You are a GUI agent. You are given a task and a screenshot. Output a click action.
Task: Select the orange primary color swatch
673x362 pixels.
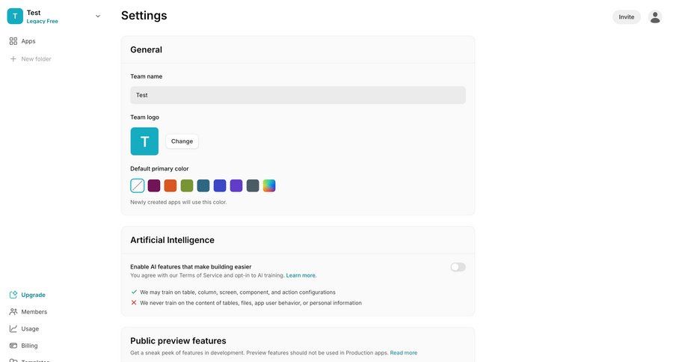pos(170,185)
